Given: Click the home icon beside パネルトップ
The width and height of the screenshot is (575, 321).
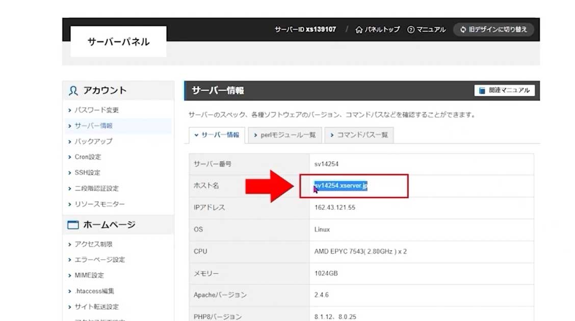Looking at the screenshot, I should tap(359, 30).
